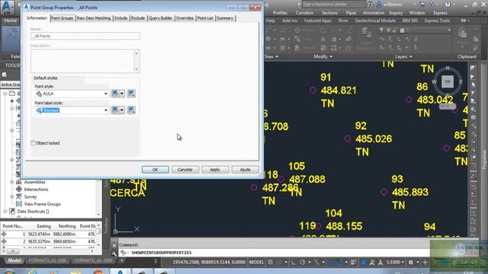Click the Easting column header
488x274 pixels.
(x=43, y=226)
